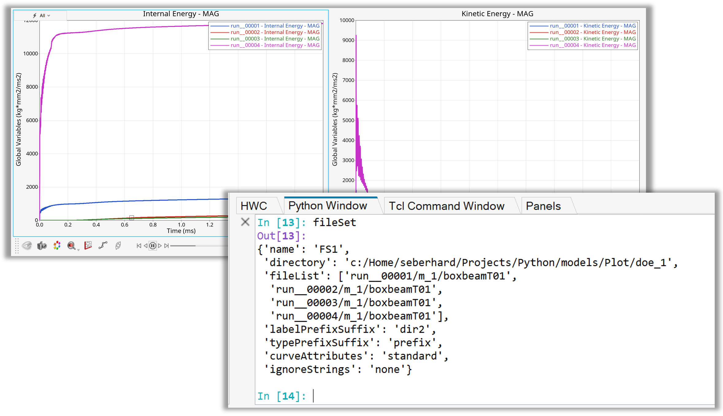Select the Python Window tab

[x=327, y=206]
